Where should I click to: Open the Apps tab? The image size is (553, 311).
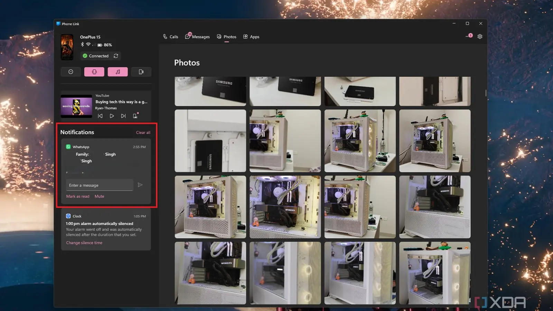[x=251, y=37]
